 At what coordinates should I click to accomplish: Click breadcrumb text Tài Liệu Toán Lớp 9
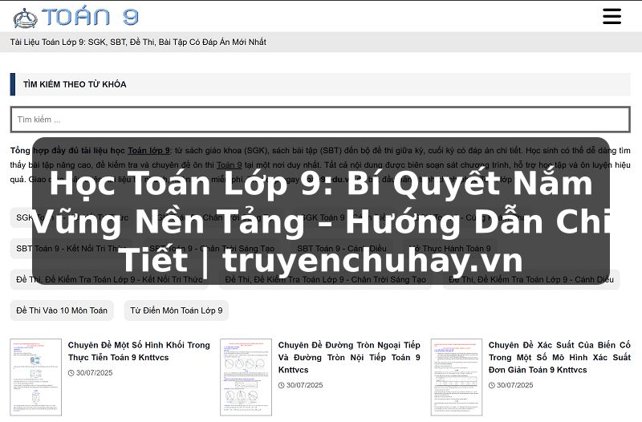138,43
